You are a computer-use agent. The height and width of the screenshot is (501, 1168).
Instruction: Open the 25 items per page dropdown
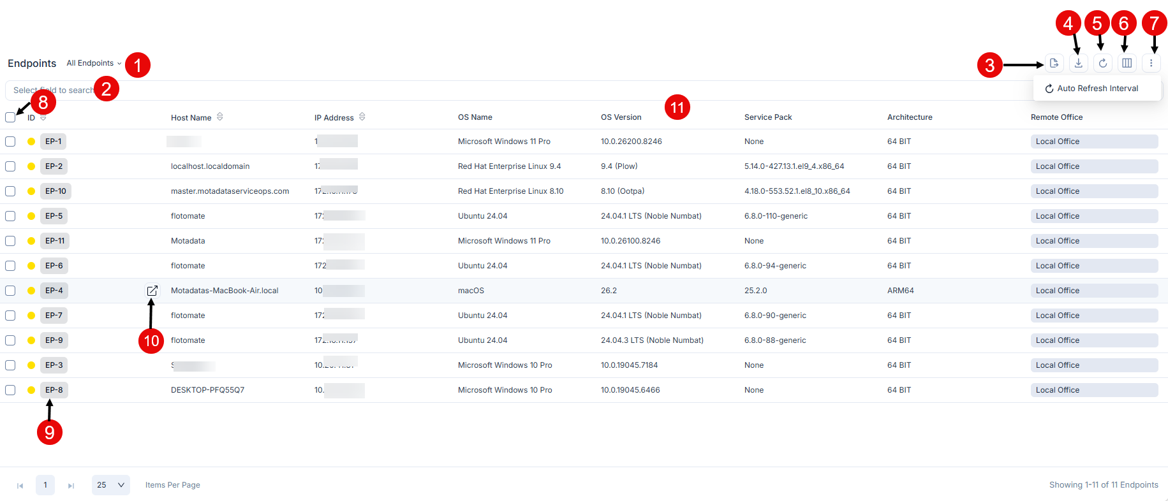[x=110, y=485]
